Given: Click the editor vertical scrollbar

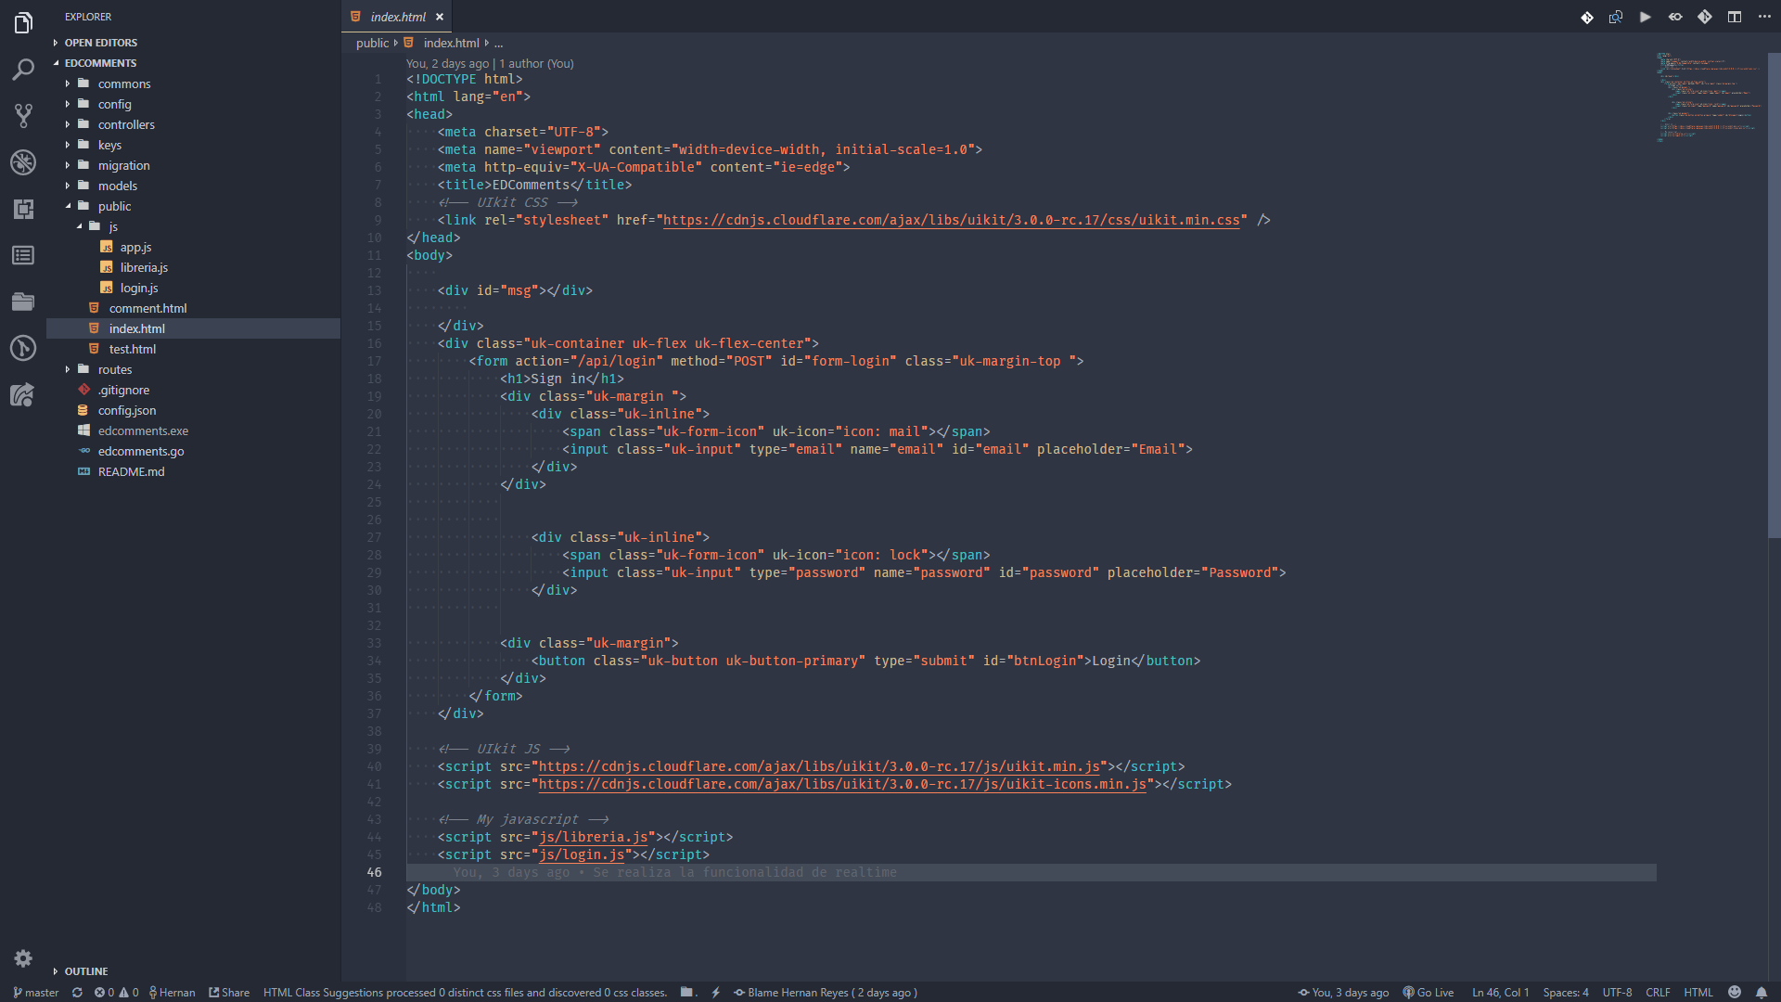Looking at the screenshot, I should click(1774, 297).
